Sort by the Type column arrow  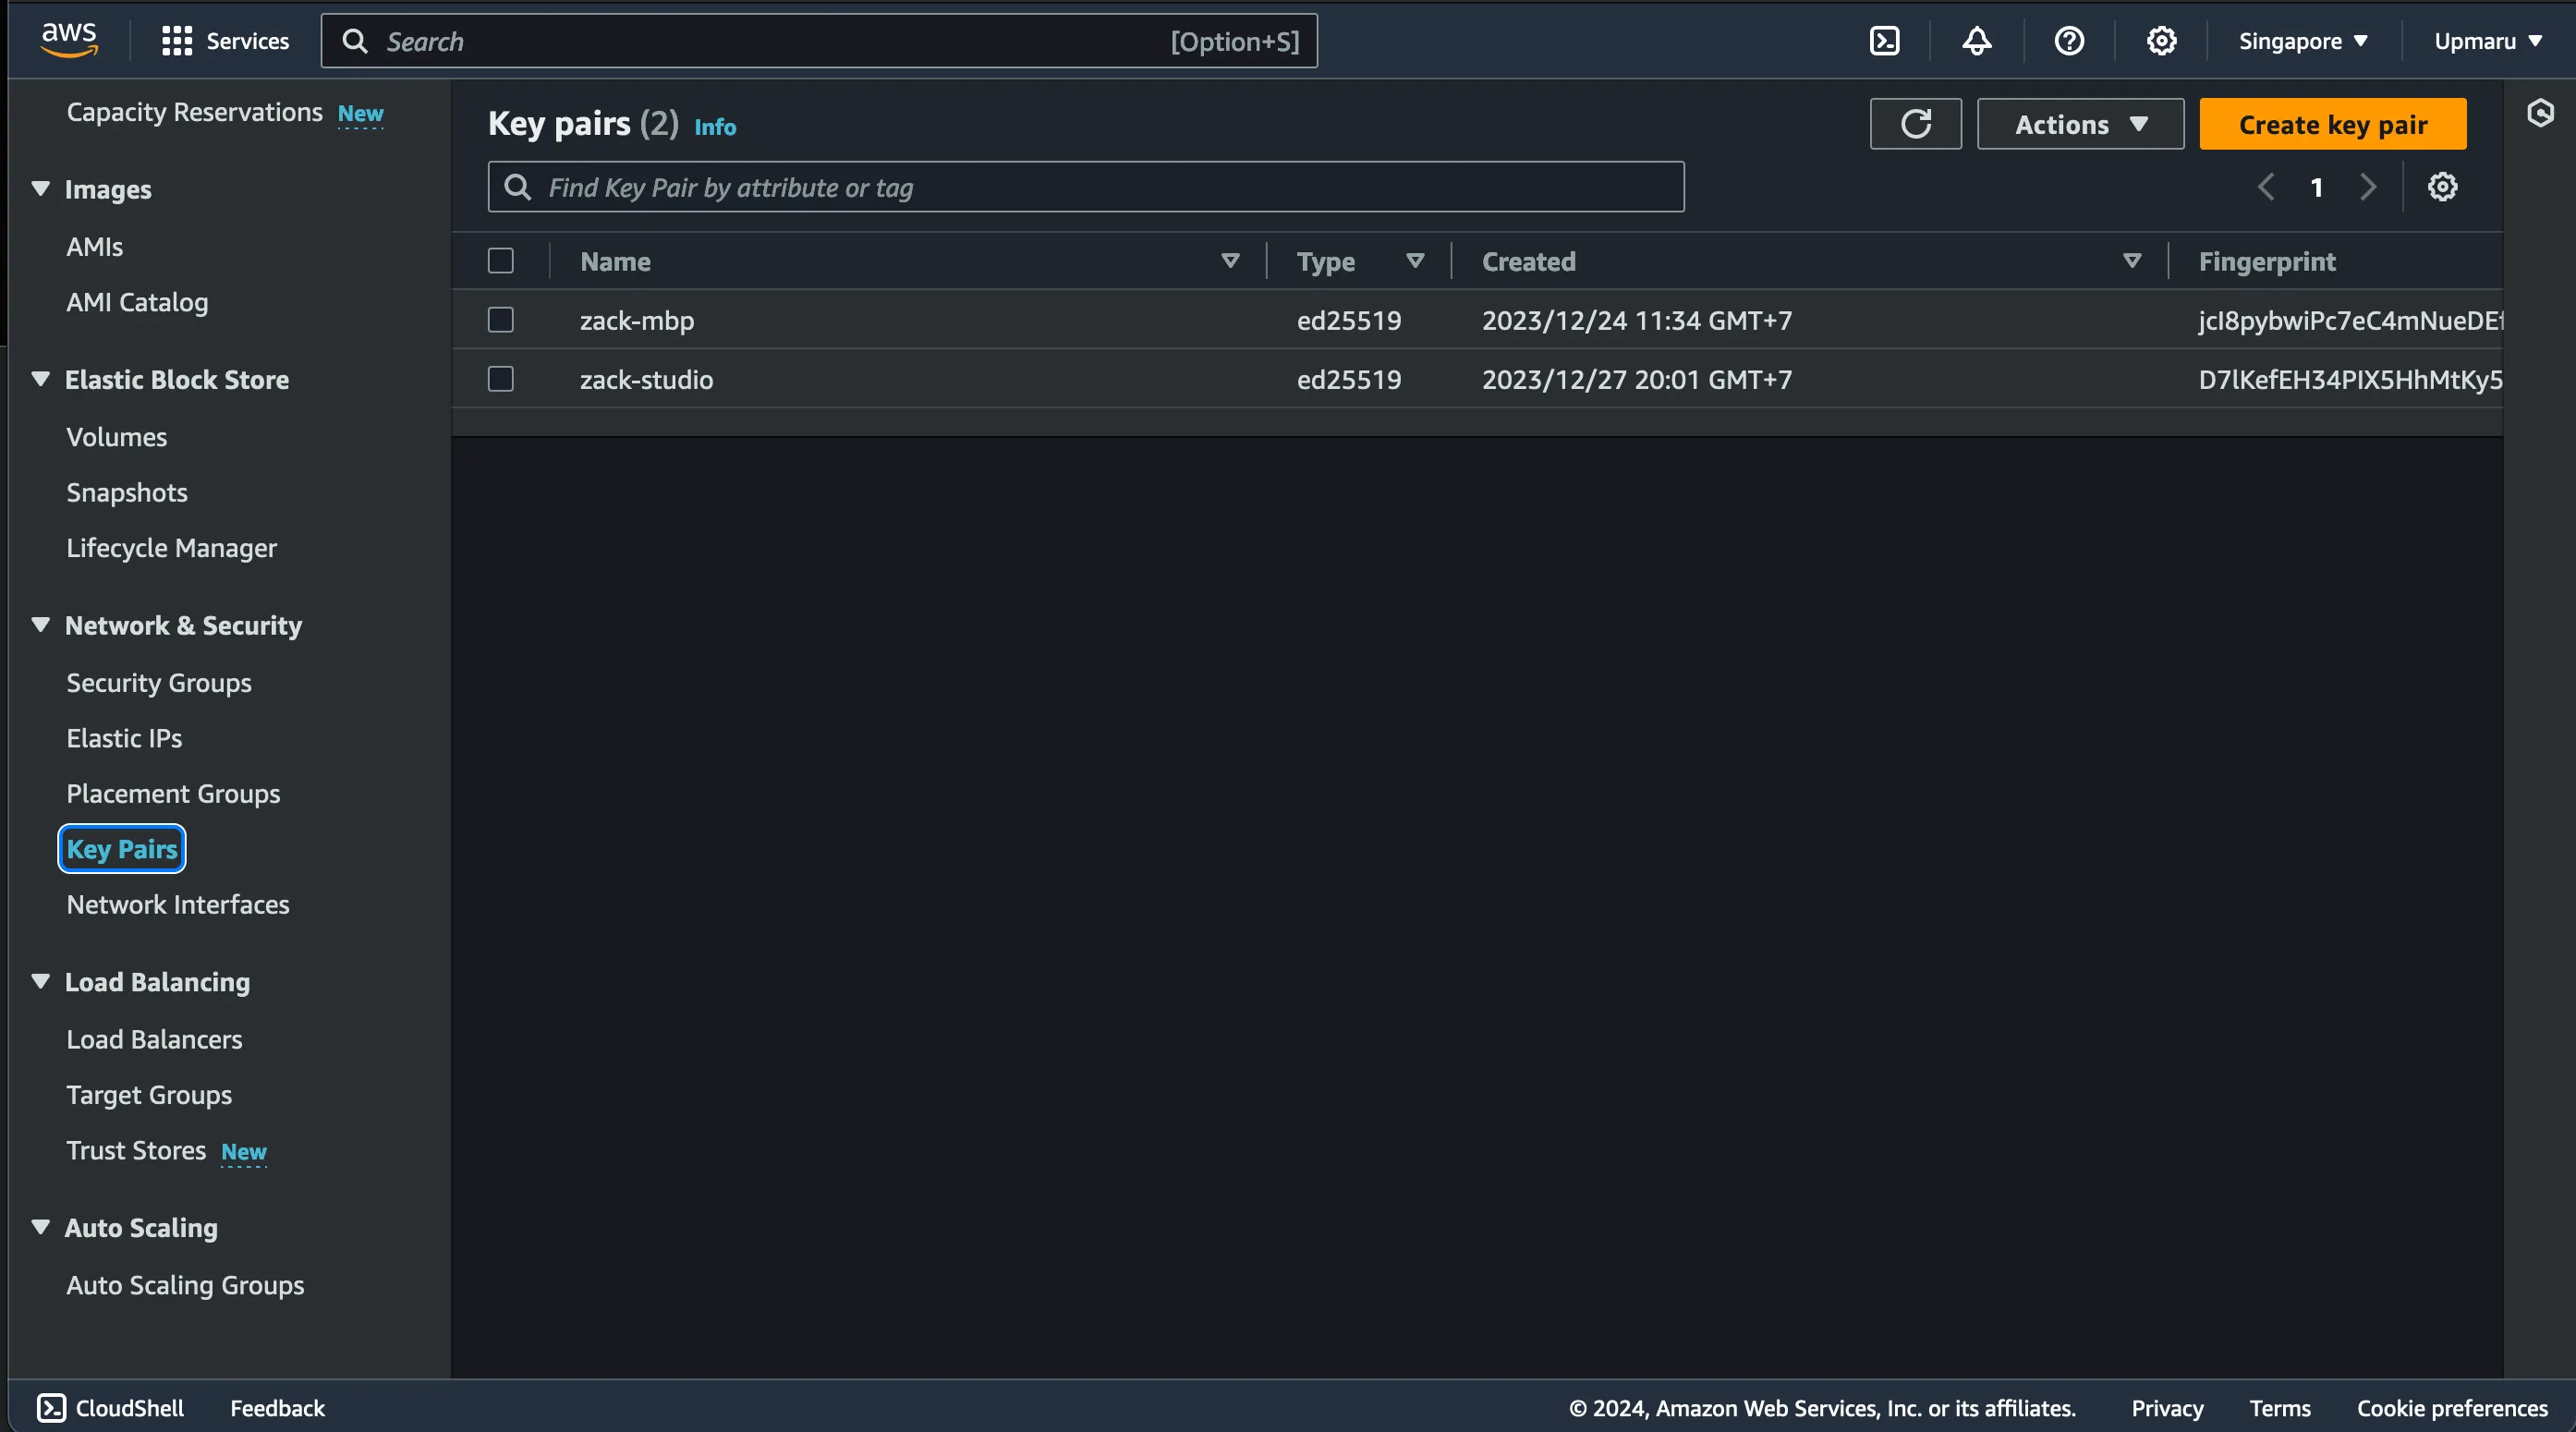tap(1415, 261)
